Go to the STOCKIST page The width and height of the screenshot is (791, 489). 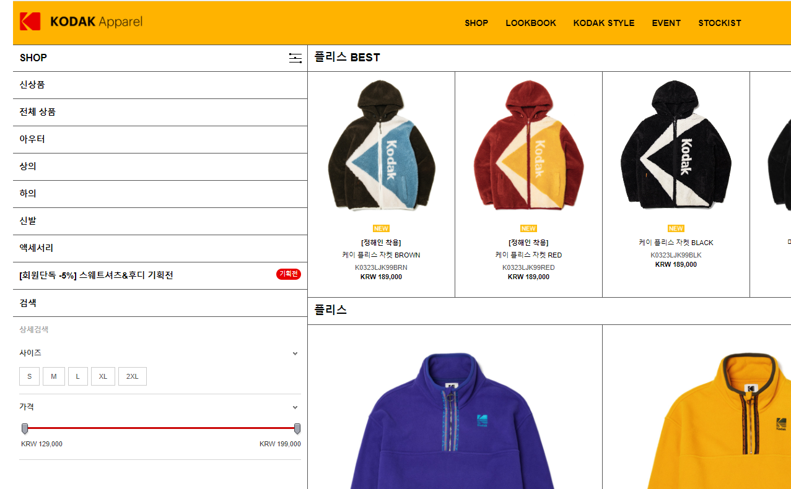720,23
